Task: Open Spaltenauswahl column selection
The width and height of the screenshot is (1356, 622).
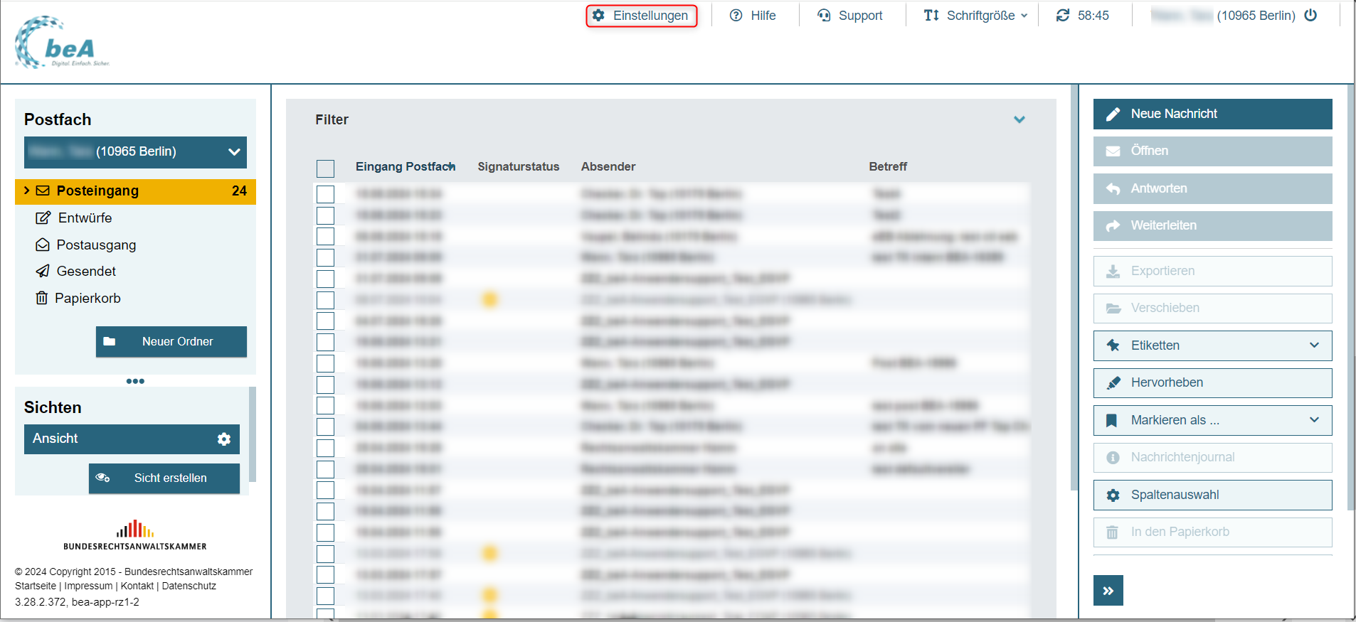Action: [x=1212, y=495]
